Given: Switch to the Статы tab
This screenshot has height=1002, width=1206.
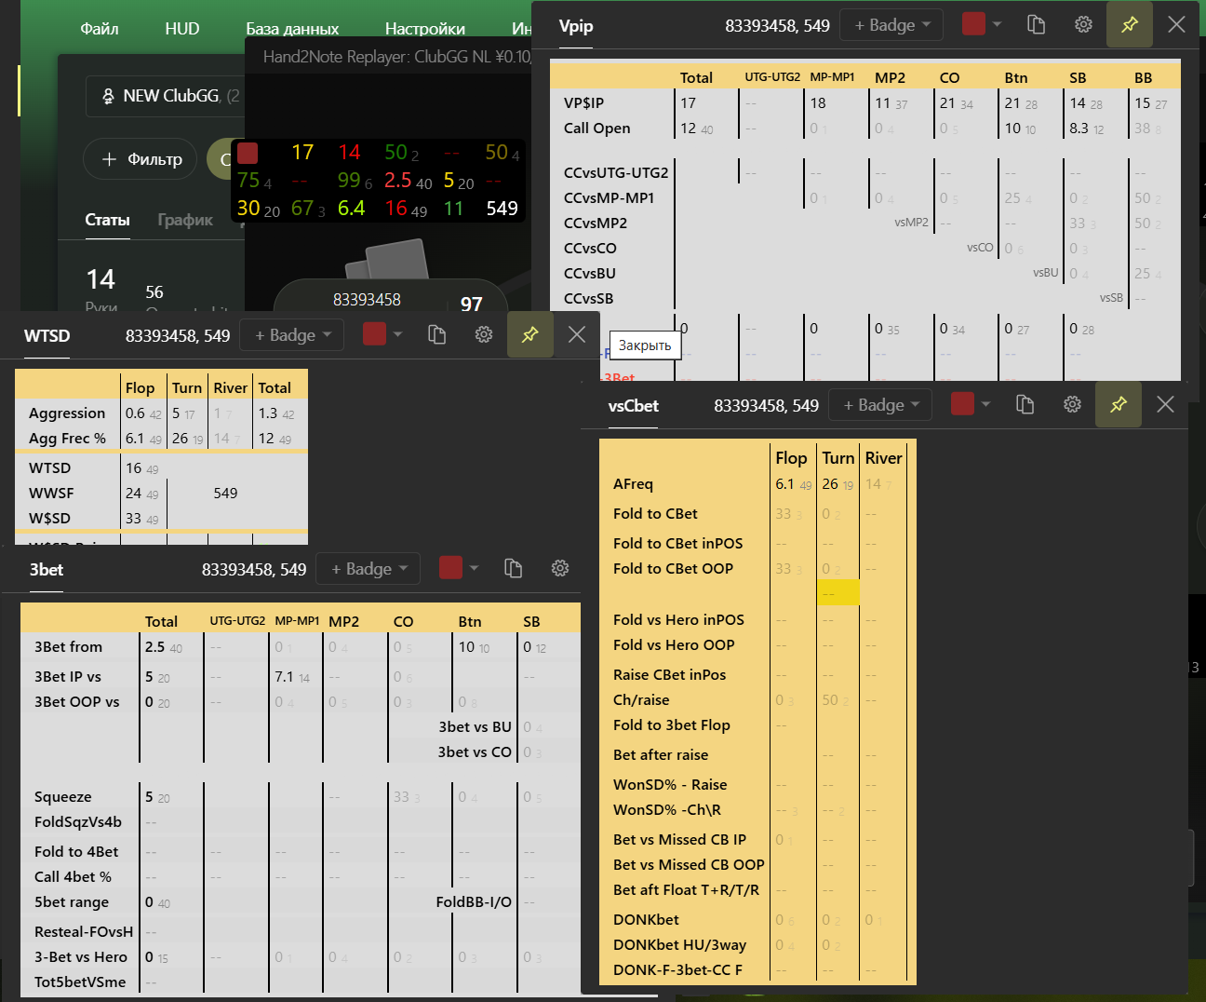Looking at the screenshot, I should (107, 221).
